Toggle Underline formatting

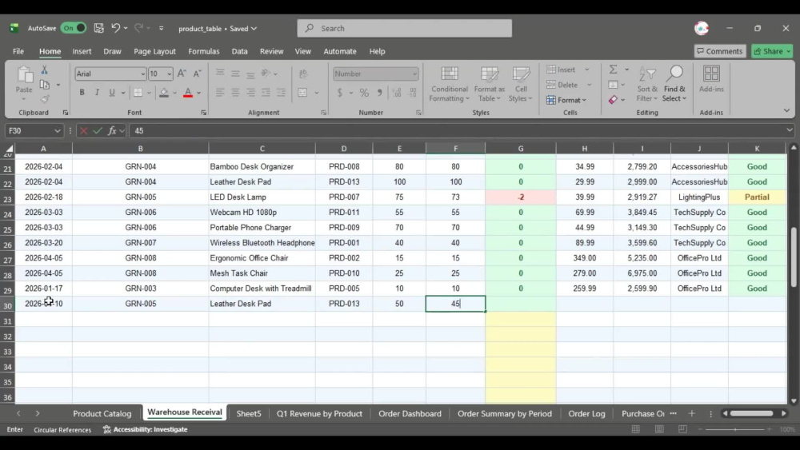[x=112, y=92]
